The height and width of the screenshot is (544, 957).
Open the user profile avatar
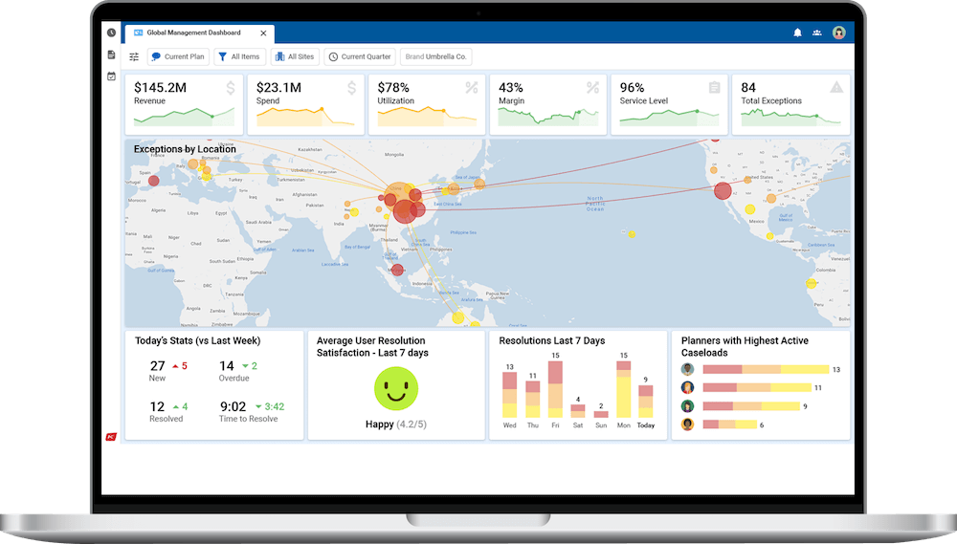(x=838, y=33)
